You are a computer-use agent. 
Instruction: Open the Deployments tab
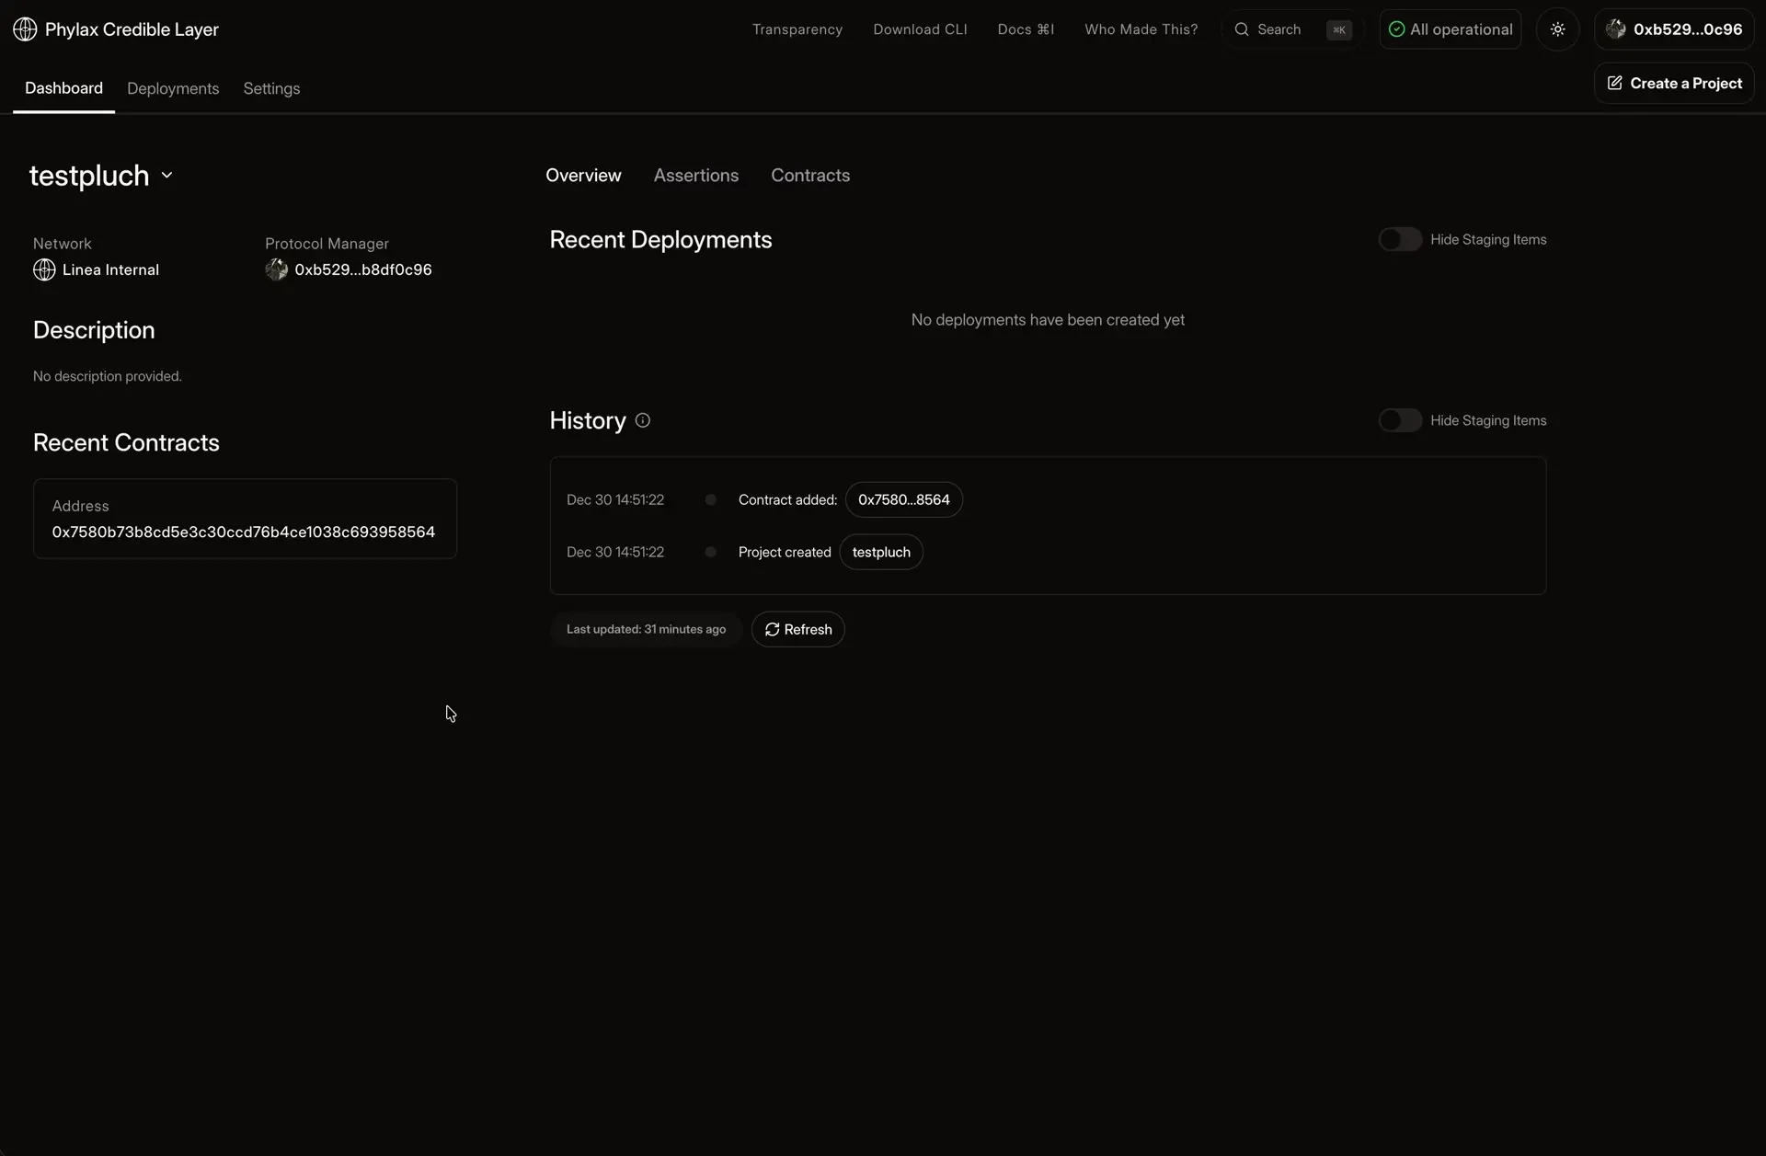173,88
